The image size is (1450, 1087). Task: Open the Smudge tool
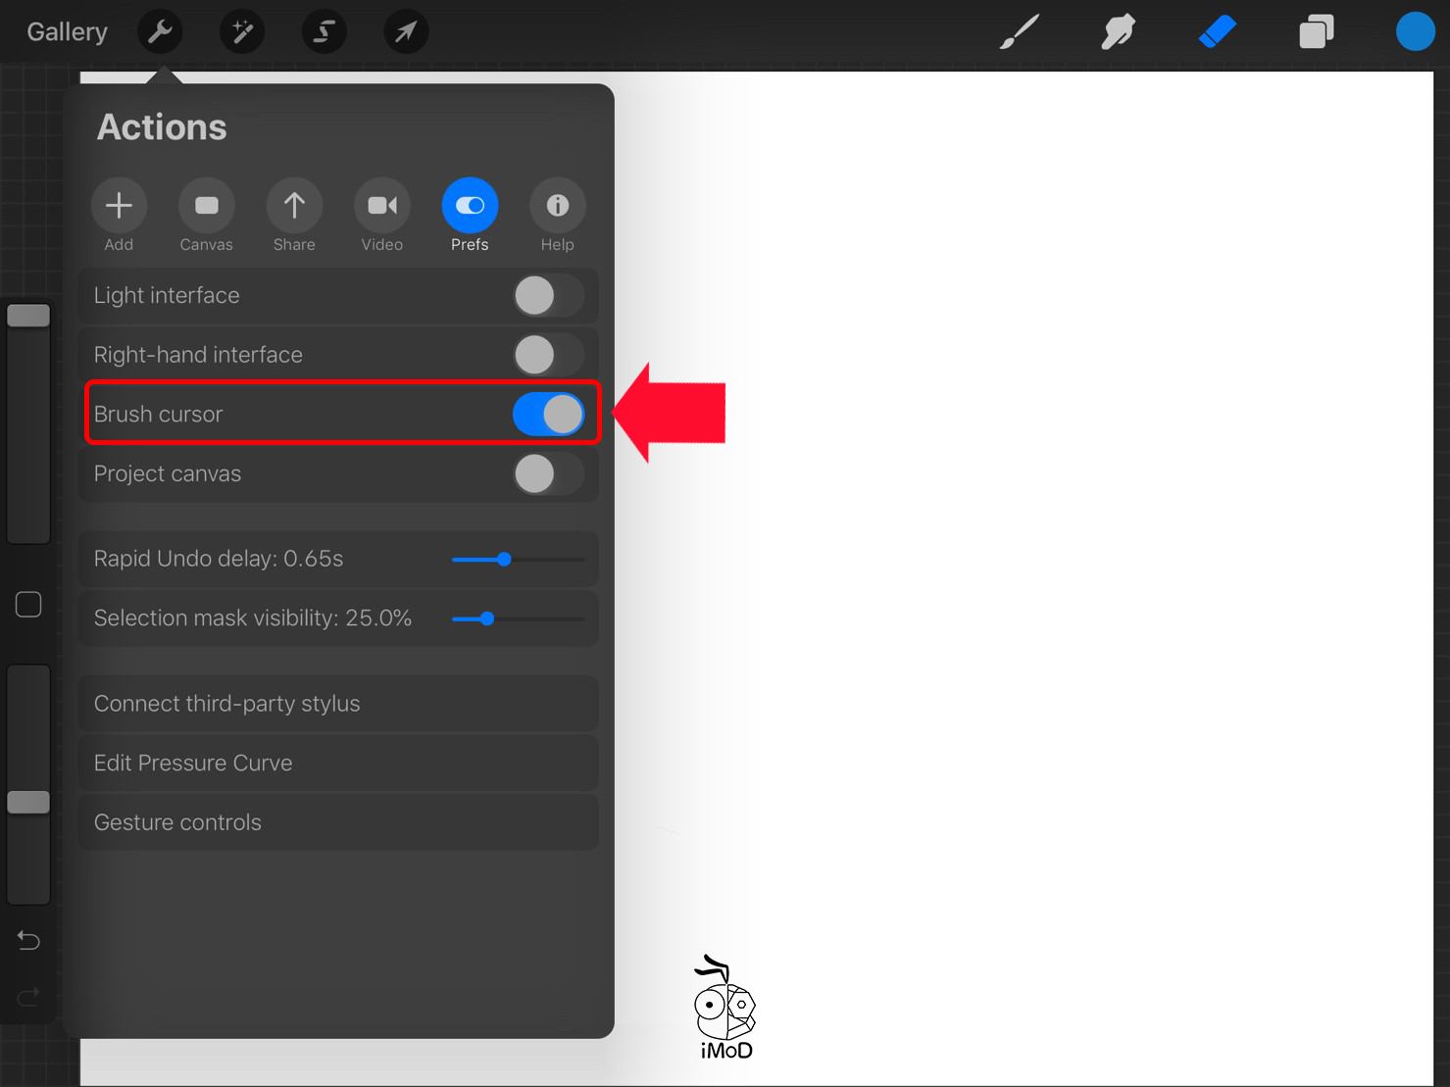pyautogui.click(x=1117, y=30)
